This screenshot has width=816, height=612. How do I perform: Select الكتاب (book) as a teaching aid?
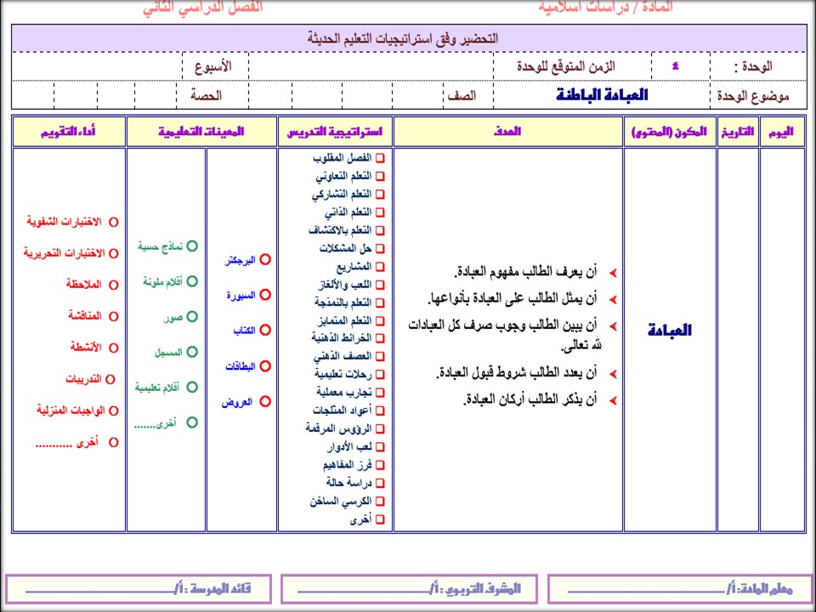[x=264, y=329]
